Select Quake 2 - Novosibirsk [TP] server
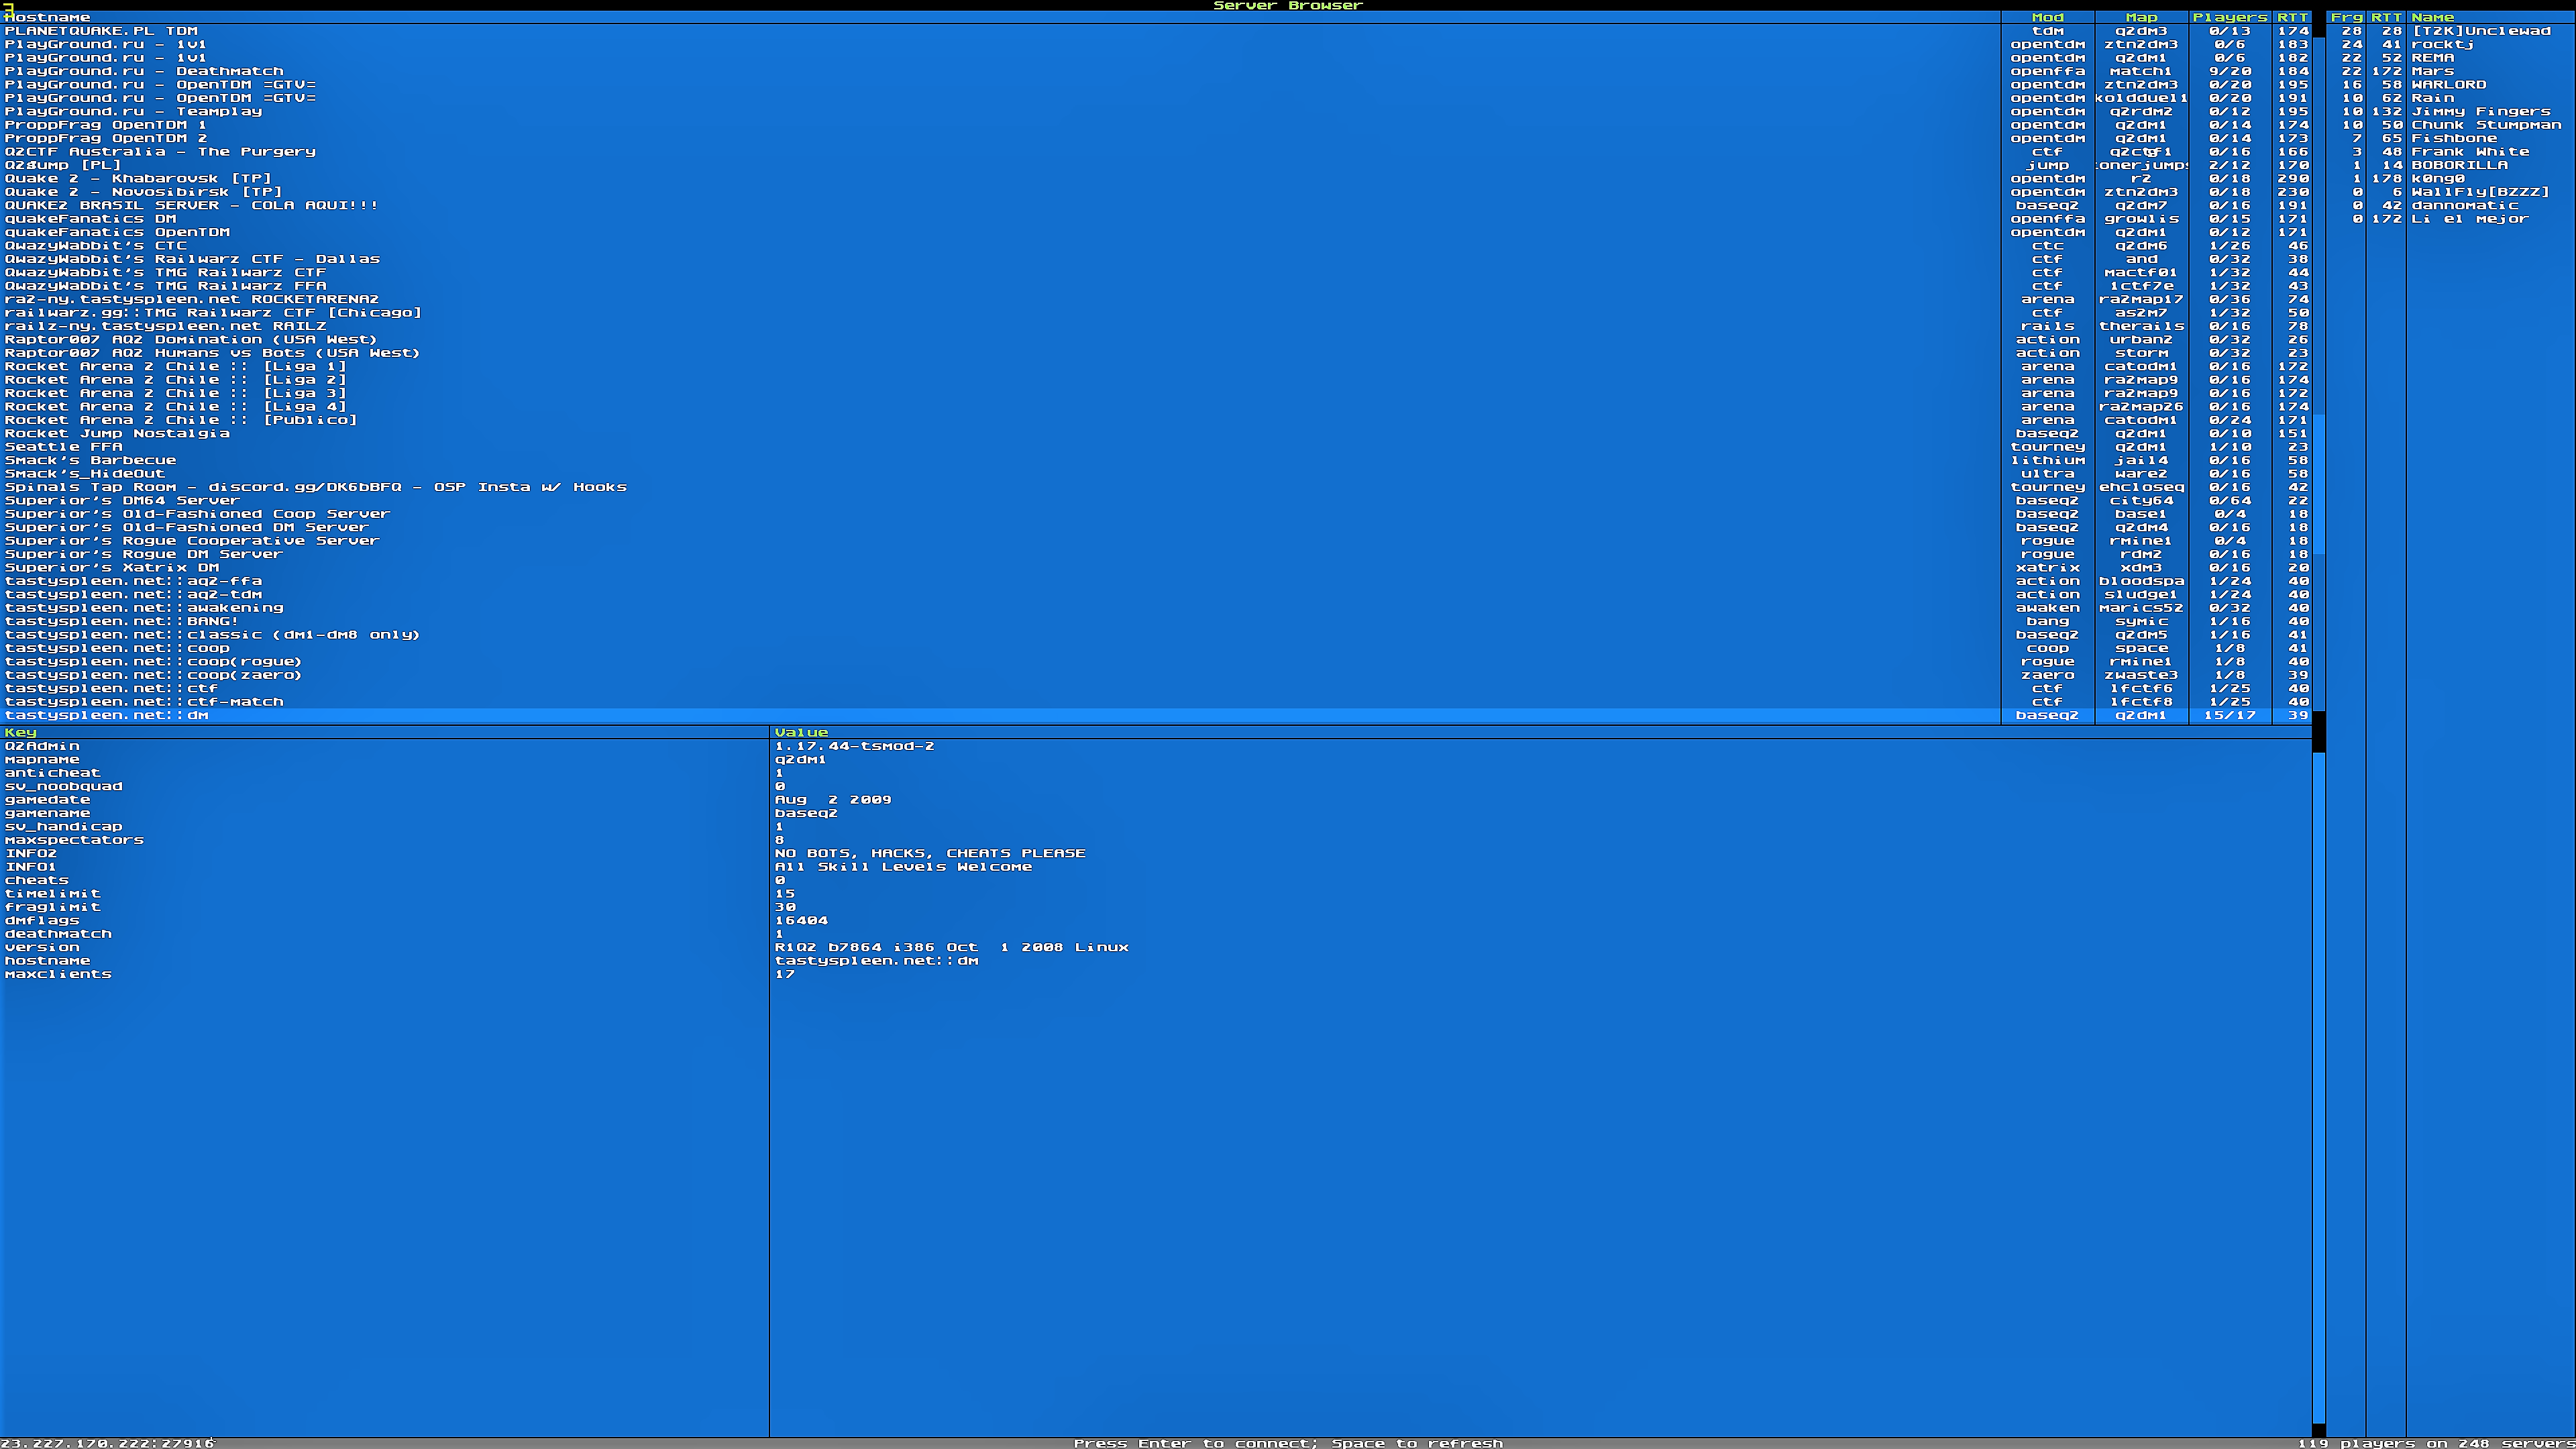This screenshot has width=2576, height=1449. click(x=1156, y=192)
